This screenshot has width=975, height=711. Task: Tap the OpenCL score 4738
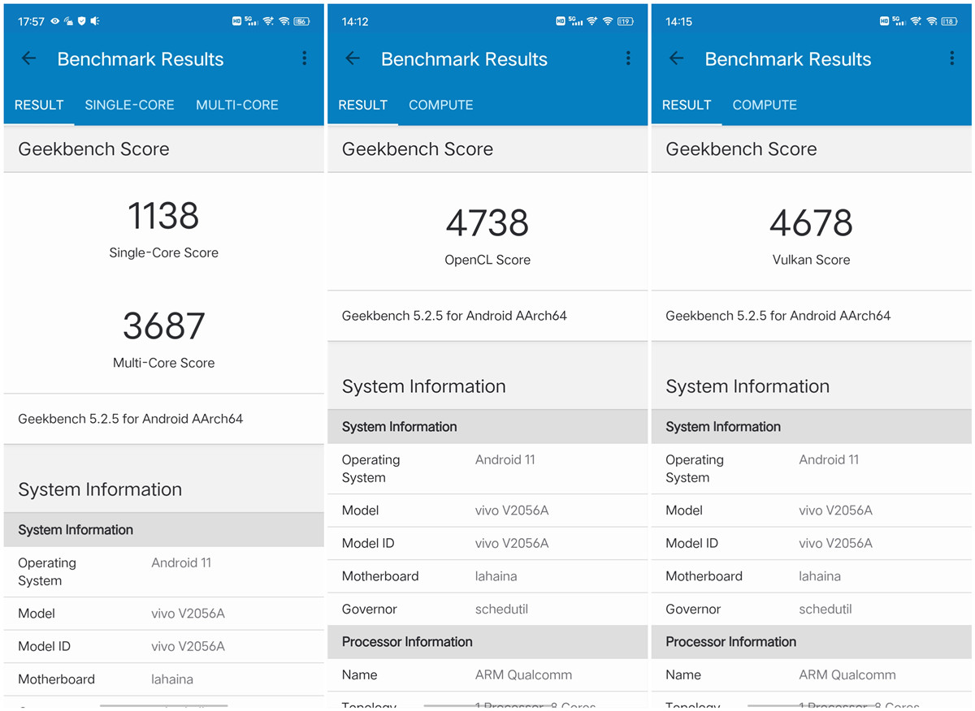(x=487, y=223)
